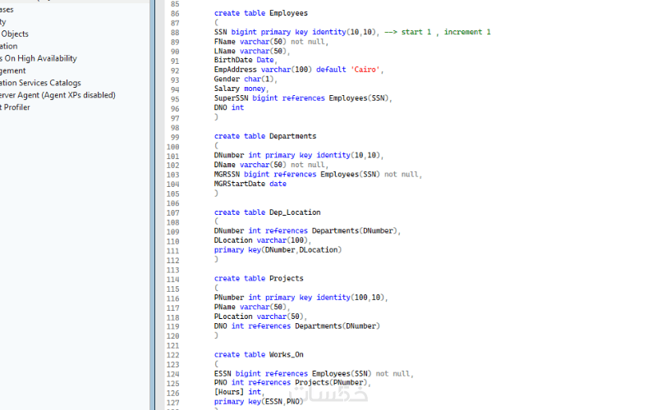Viewport: 657px width, 410px height.
Task: Click the 'FName varchar(50) not null' line
Action: 271,42
